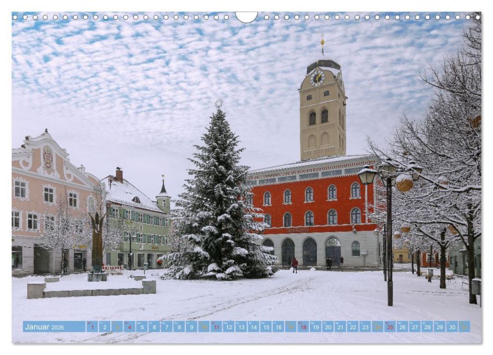The width and height of the screenshot is (493, 355).
Task: Pick day 11 in the date row
Action: 216,327
